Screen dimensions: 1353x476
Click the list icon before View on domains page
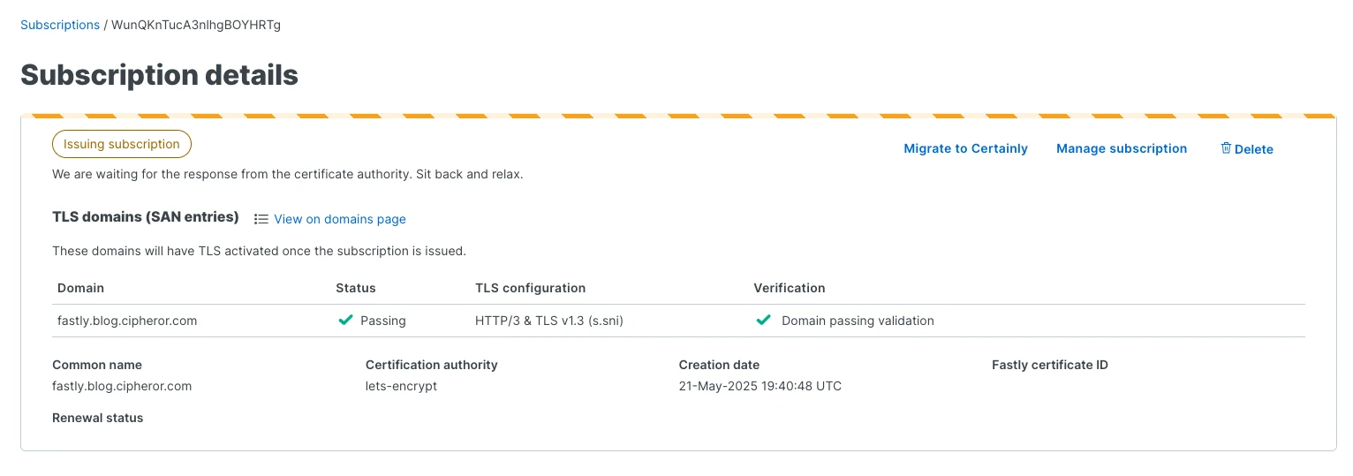click(x=261, y=219)
